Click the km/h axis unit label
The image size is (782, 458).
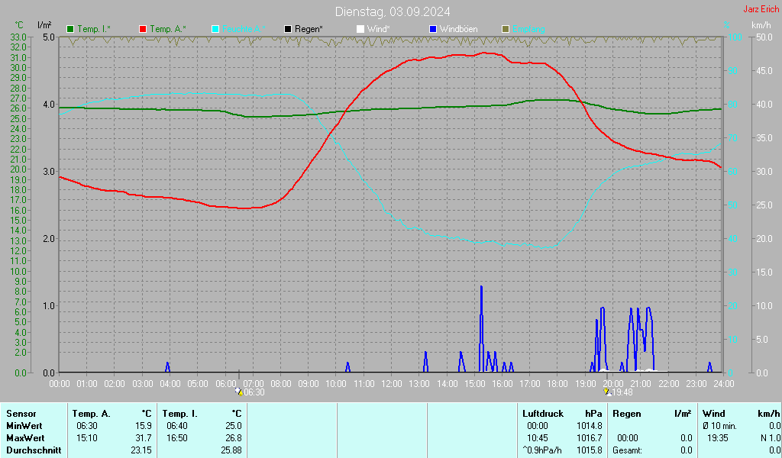coord(761,25)
